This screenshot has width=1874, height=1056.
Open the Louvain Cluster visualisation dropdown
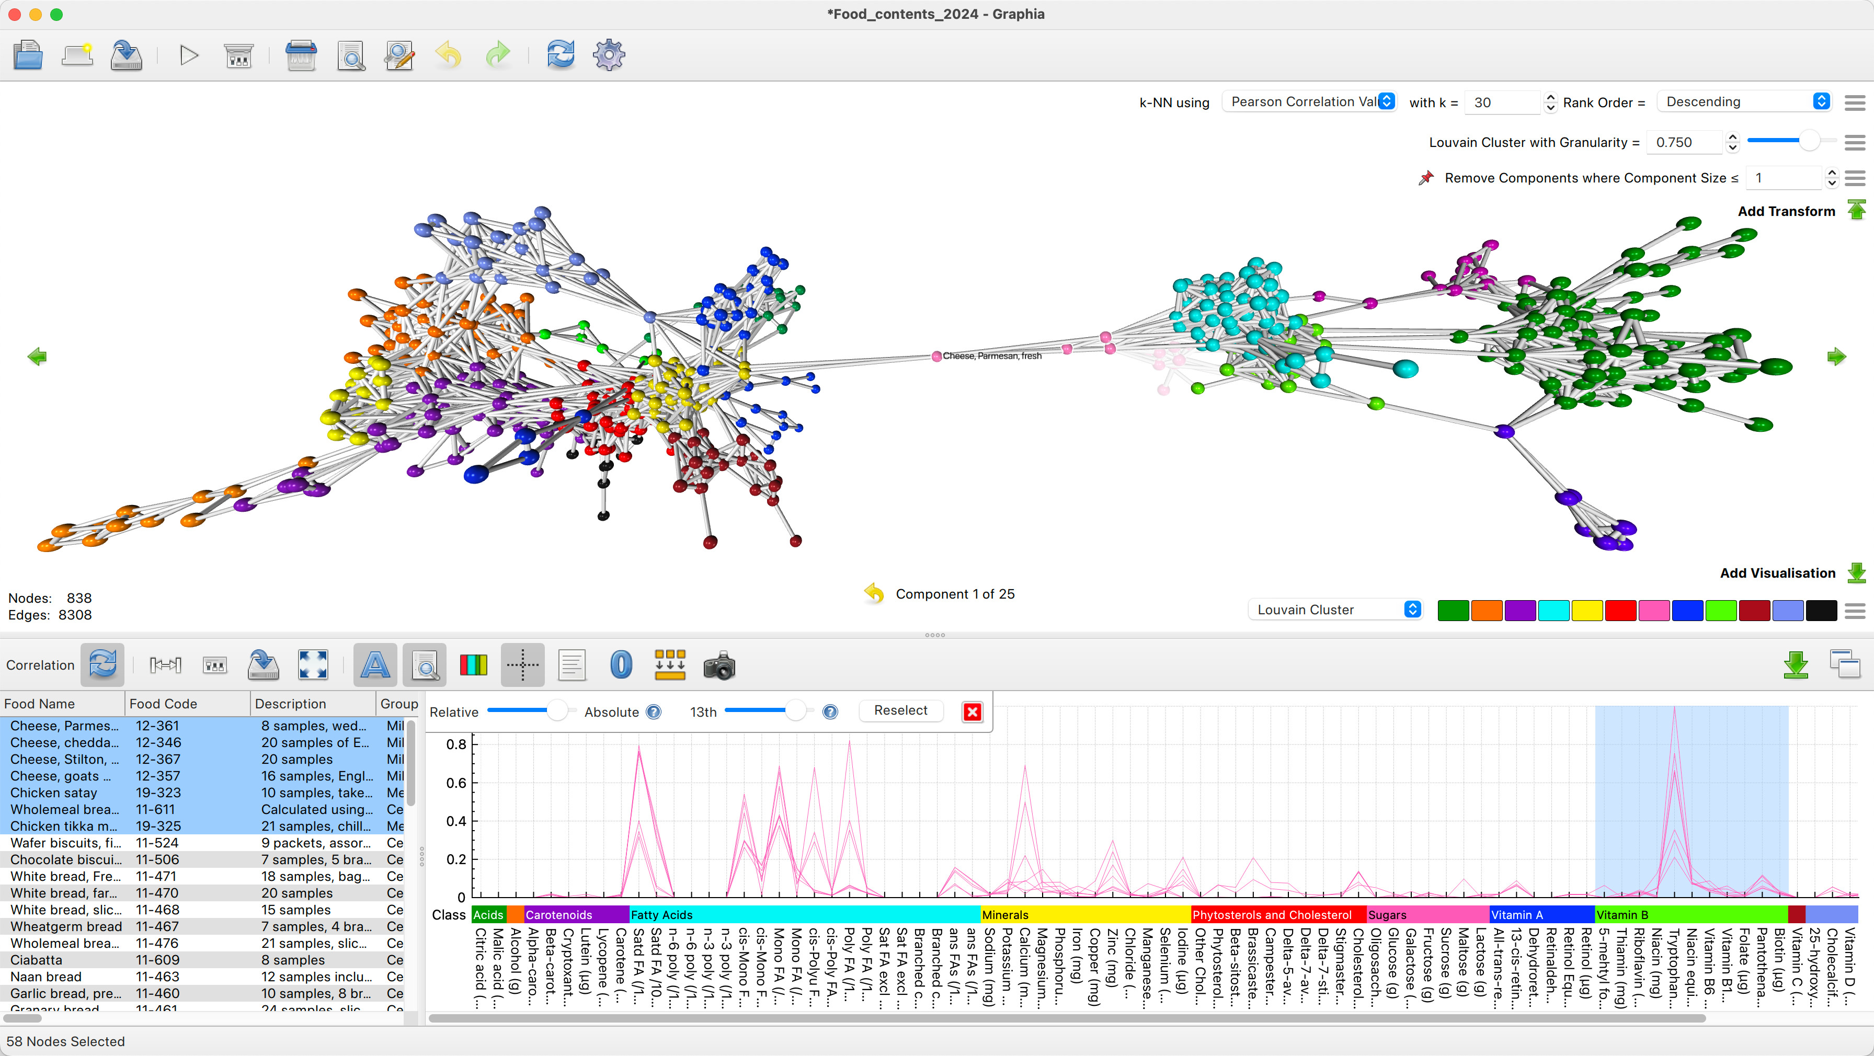click(1335, 610)
